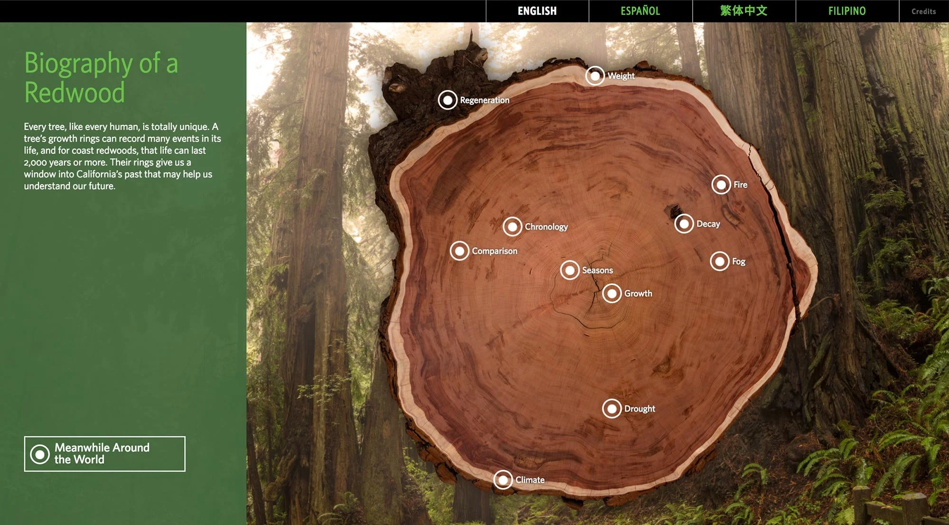Viewport: 949px width, 525px height.
Task: Select the Chronology ring marker
Action: pyautogui.click(x=512, y=227)
